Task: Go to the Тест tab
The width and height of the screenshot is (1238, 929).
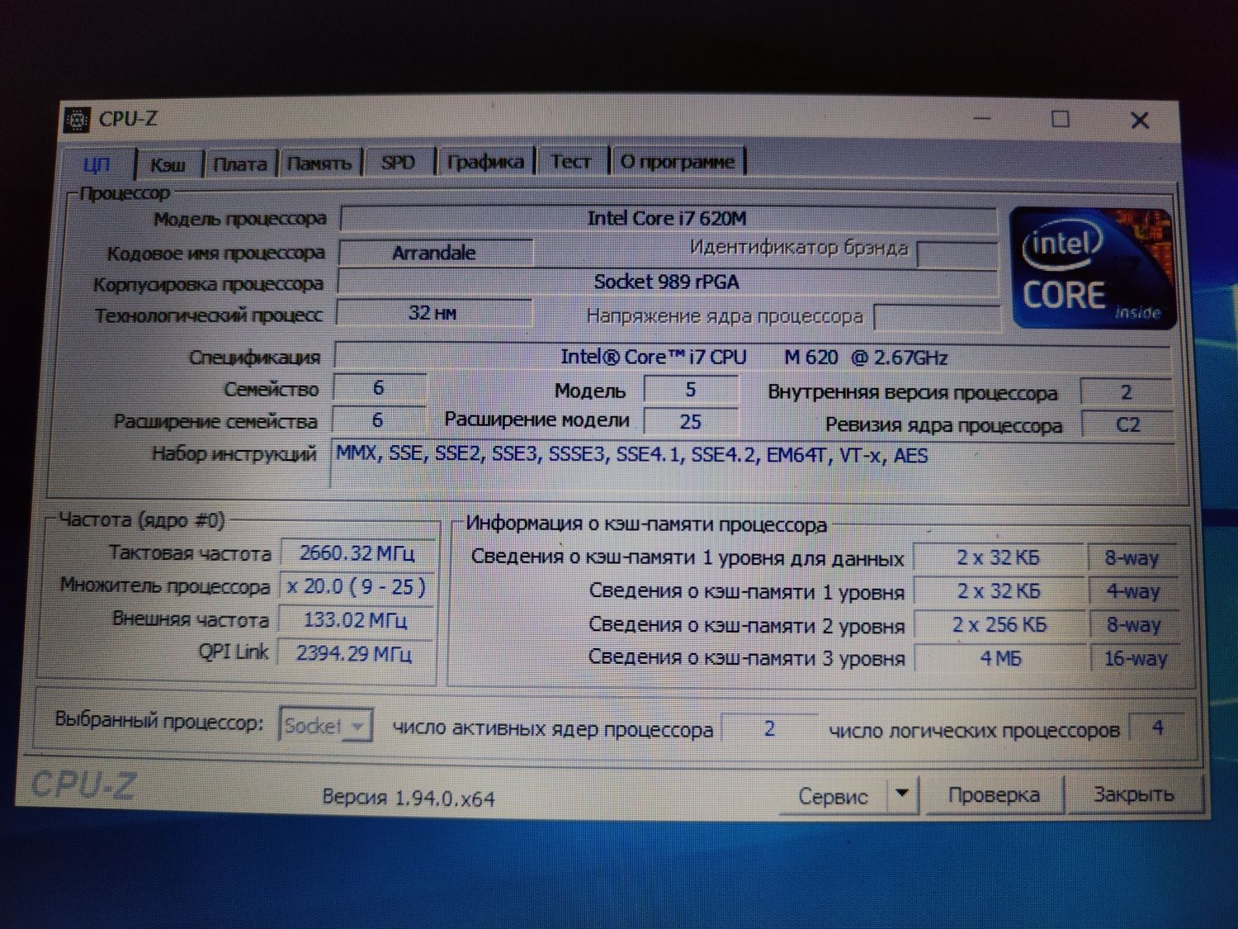Action: pyautogui.click(x=571, y=161)
